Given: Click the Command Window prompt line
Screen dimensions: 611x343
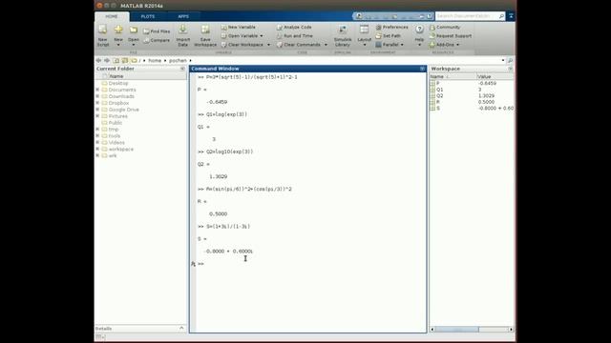Looking at the screenshot, I should point(312,264).
